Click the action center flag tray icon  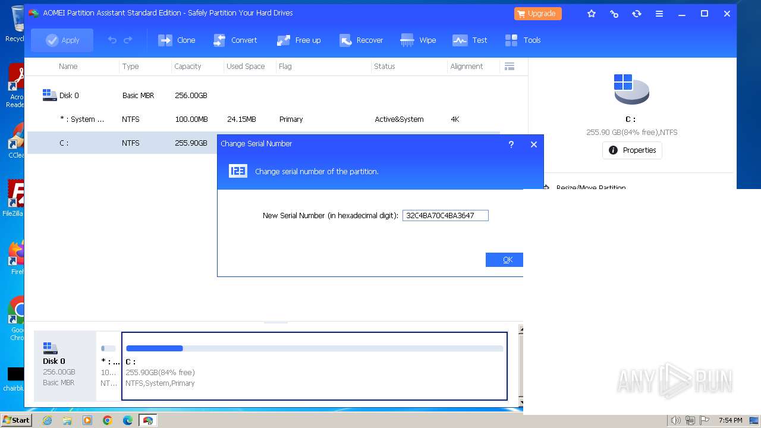[x=705, y=420]
